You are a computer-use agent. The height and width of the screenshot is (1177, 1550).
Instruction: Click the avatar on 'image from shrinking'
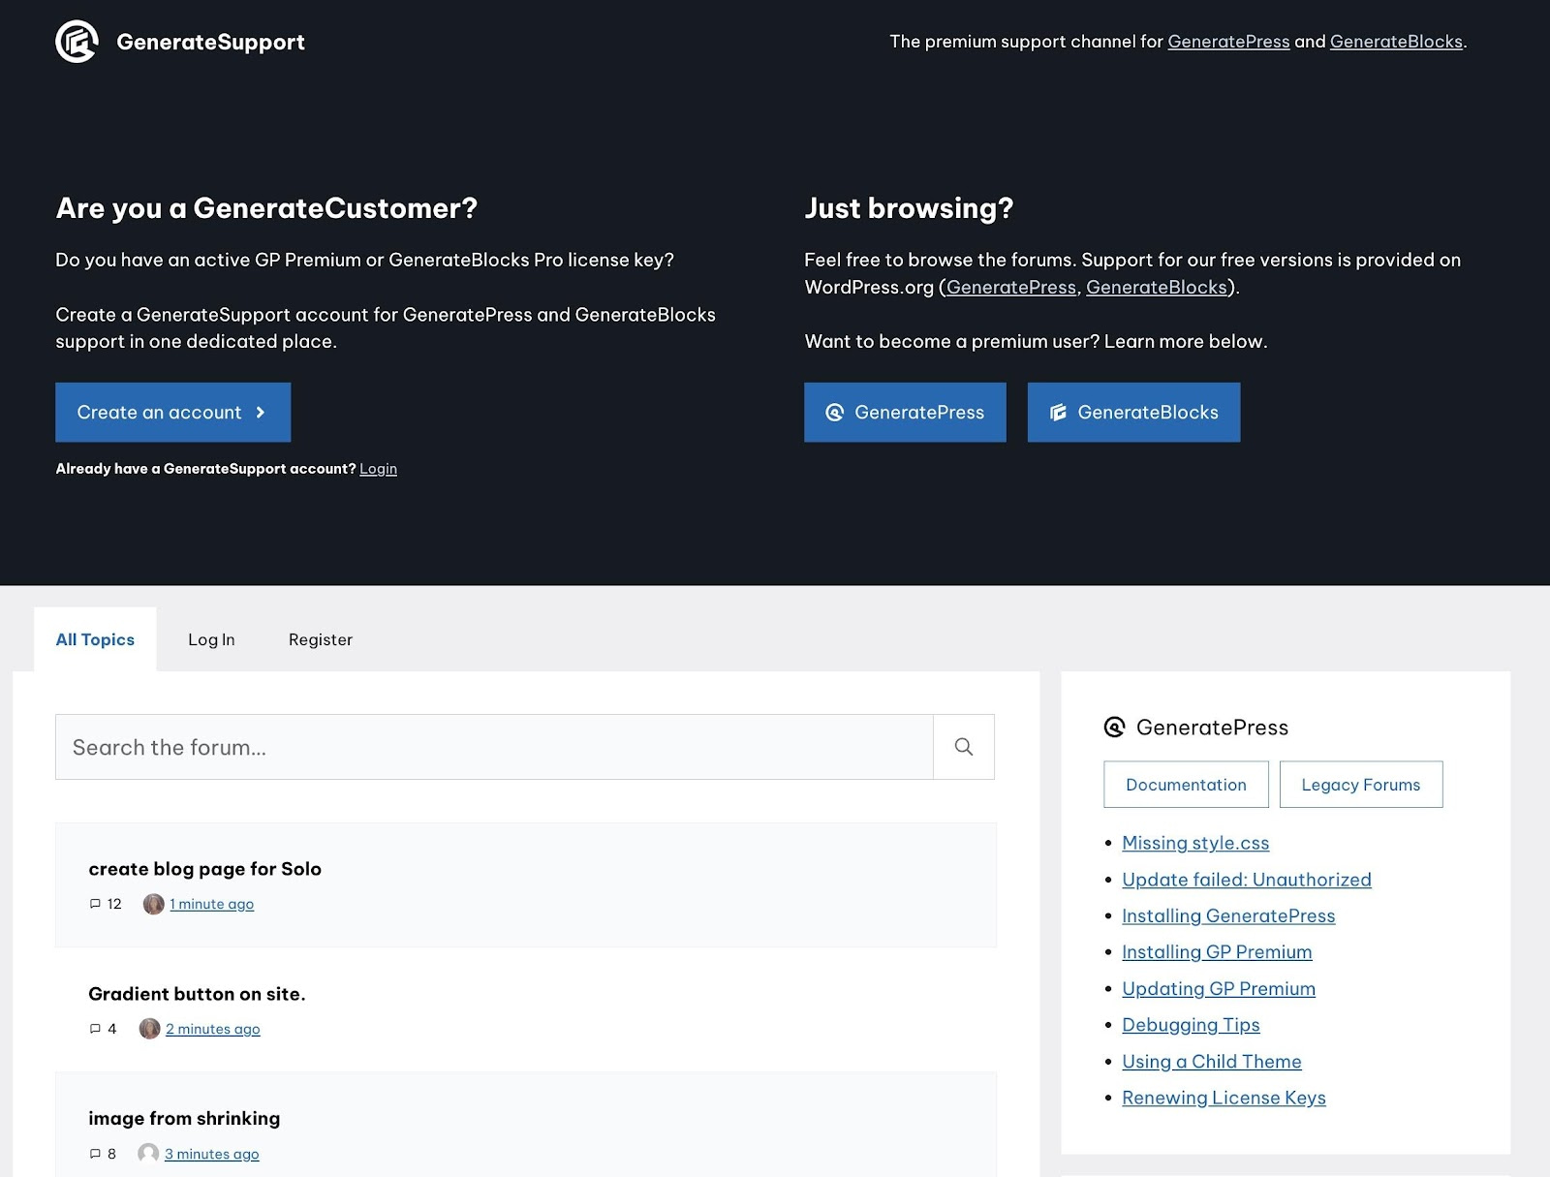coord(148,1154)
